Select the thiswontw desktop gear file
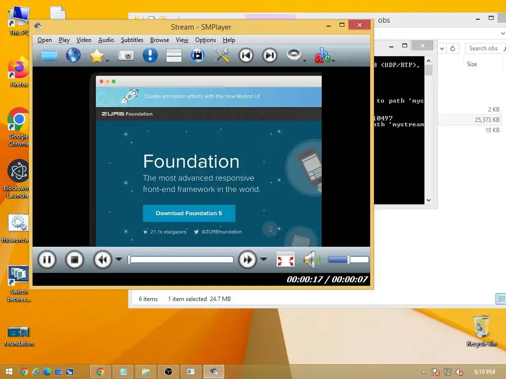 click(x=16, y=228)
